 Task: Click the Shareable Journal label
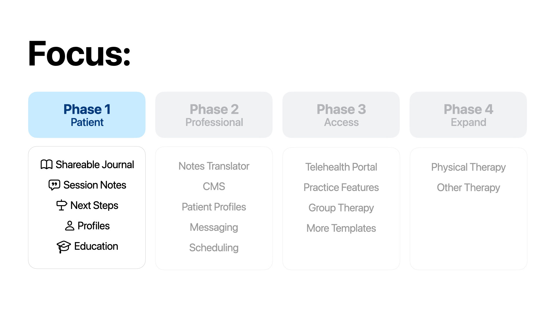pos(95,165)
